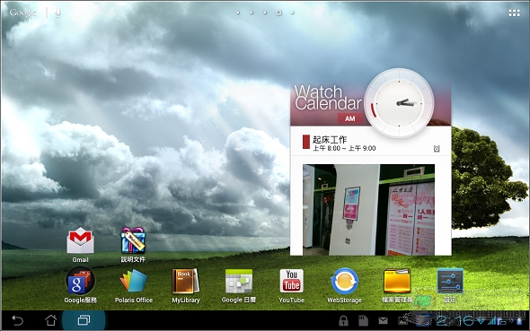Open the Google search box
The image size is (530, 331).
pos(22,13)
